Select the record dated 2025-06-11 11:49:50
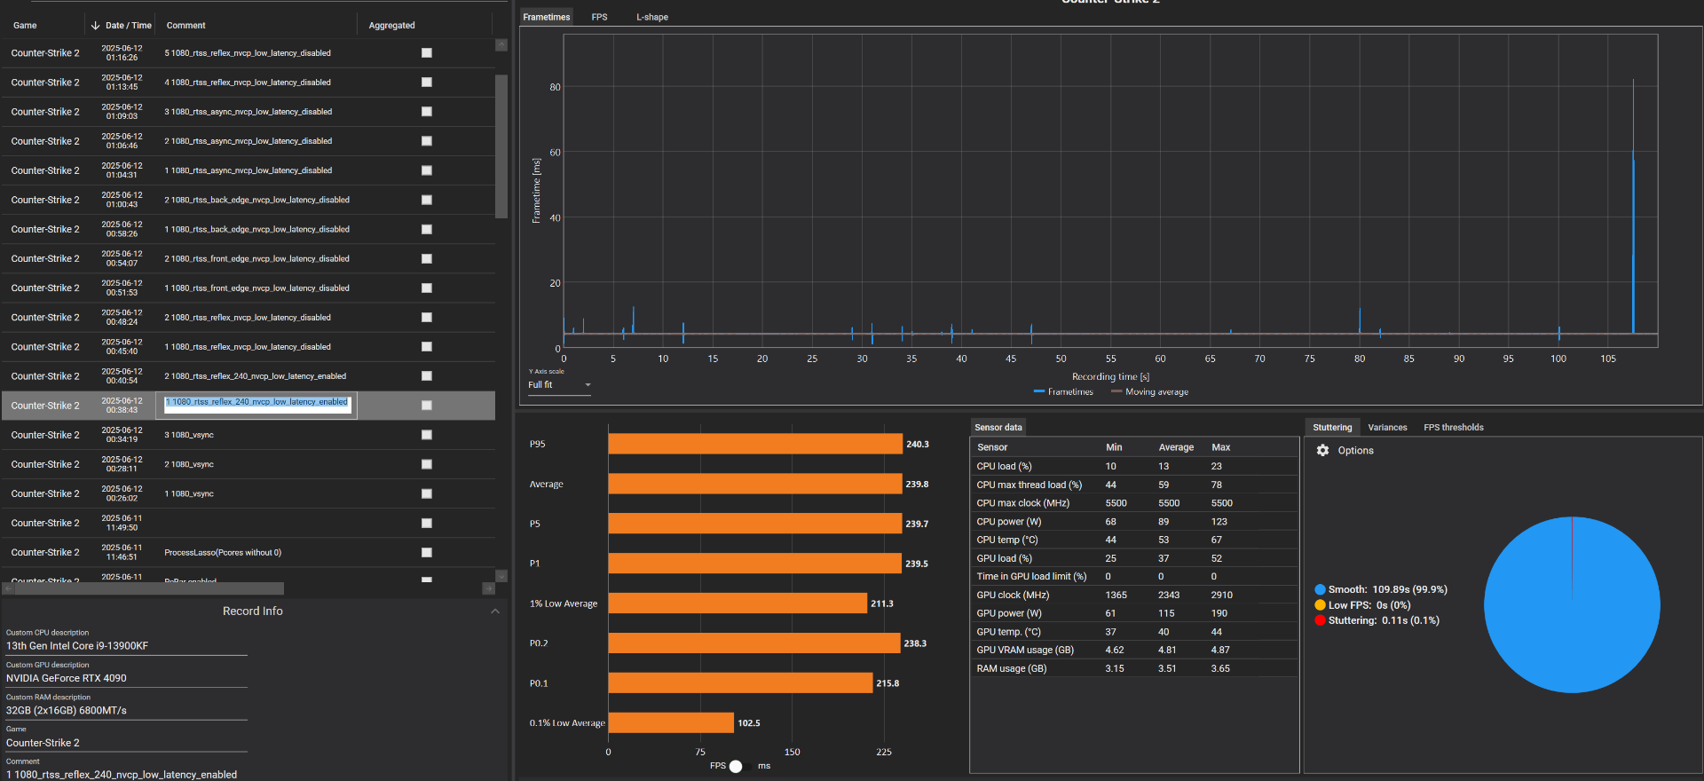This screenshot has height=781, width=1704. (248, 523)
